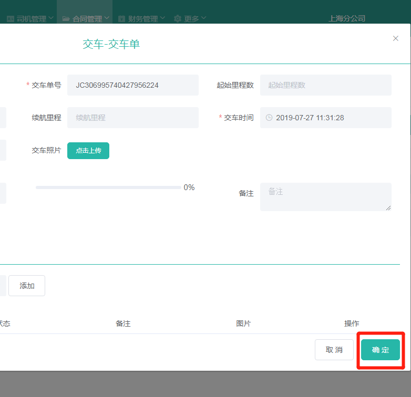Click the upload progress bar at 0%

108,187
